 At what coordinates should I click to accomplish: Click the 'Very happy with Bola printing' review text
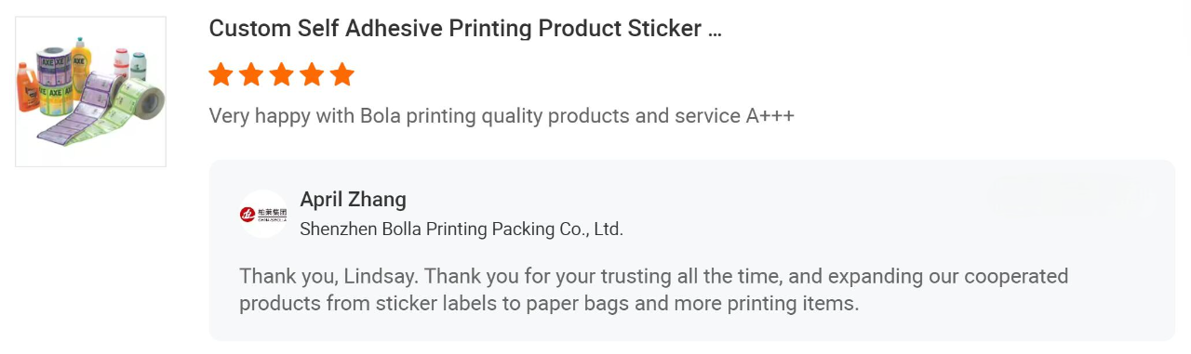point(502,116)
